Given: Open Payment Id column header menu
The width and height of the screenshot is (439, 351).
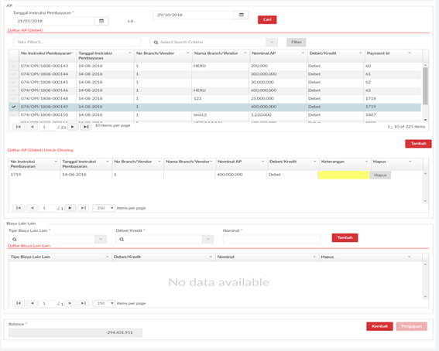Looking at the screenshot, I should [x=410, y=53].
